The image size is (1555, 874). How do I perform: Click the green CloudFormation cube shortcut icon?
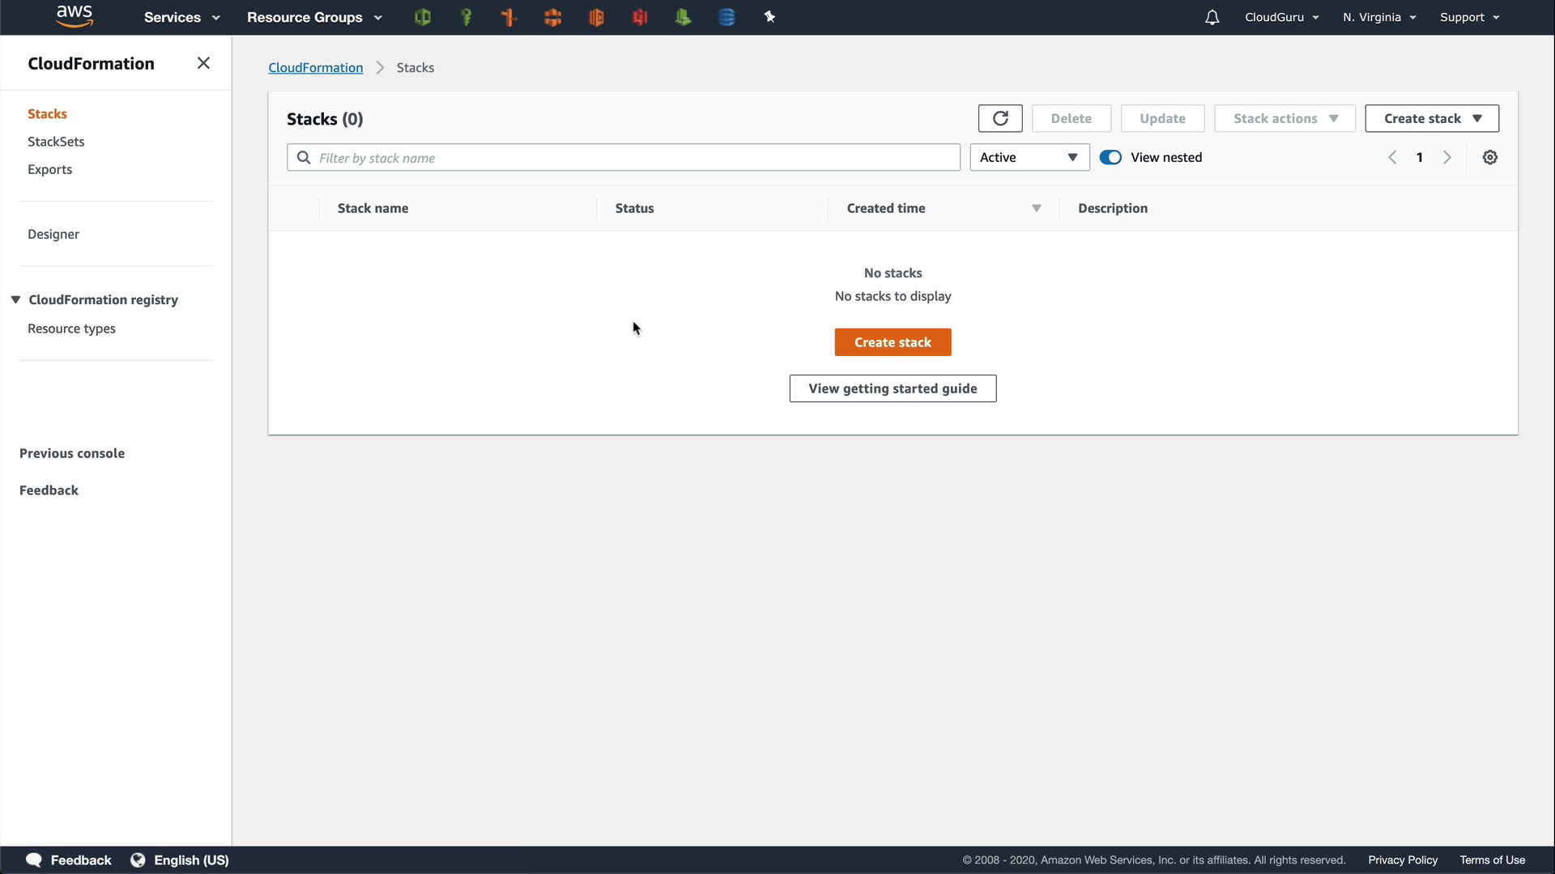point(422,17)
